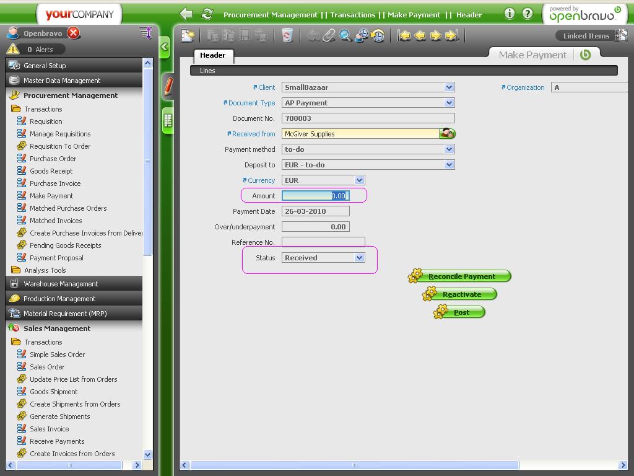Open the business partner selector beside McGiver Supplies
The image size is (634, 476).
click(447, 133)
